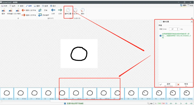The height and width of the screenshot is (105, 194).
Task: Open the 播放 (Playback) tab
Action: (x=21, y=6)
